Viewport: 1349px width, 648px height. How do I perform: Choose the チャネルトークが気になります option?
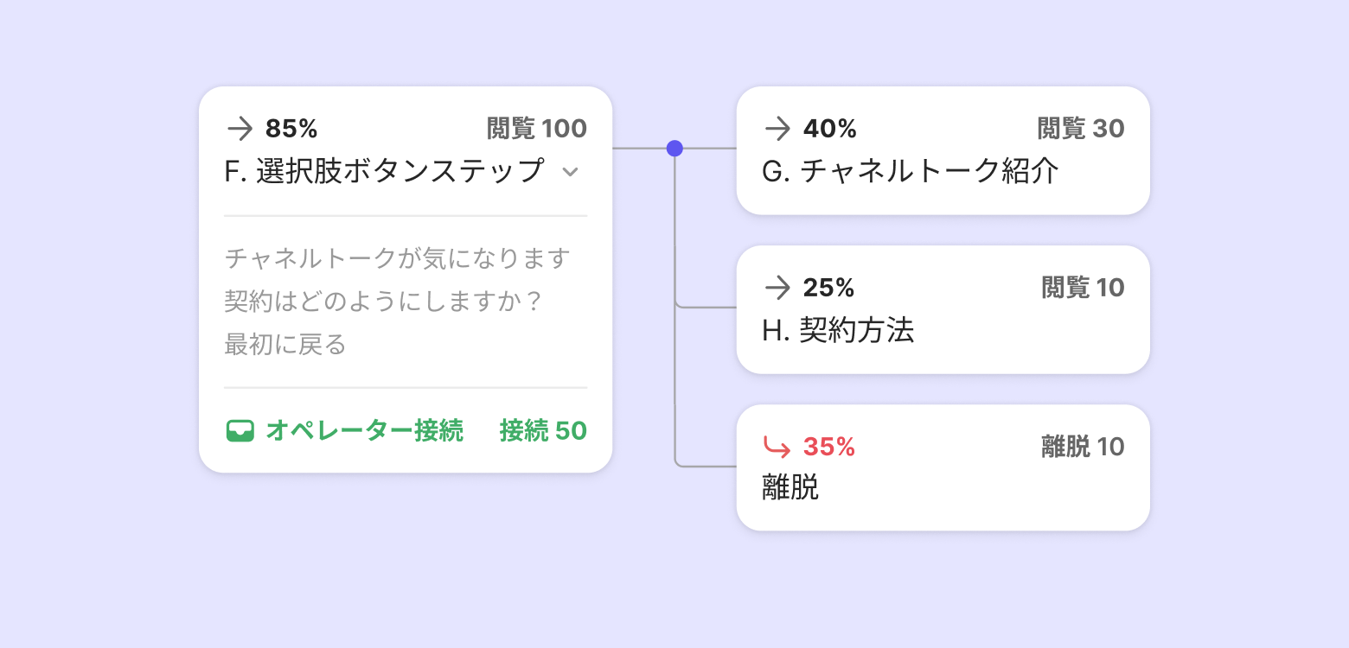[397, 258]
